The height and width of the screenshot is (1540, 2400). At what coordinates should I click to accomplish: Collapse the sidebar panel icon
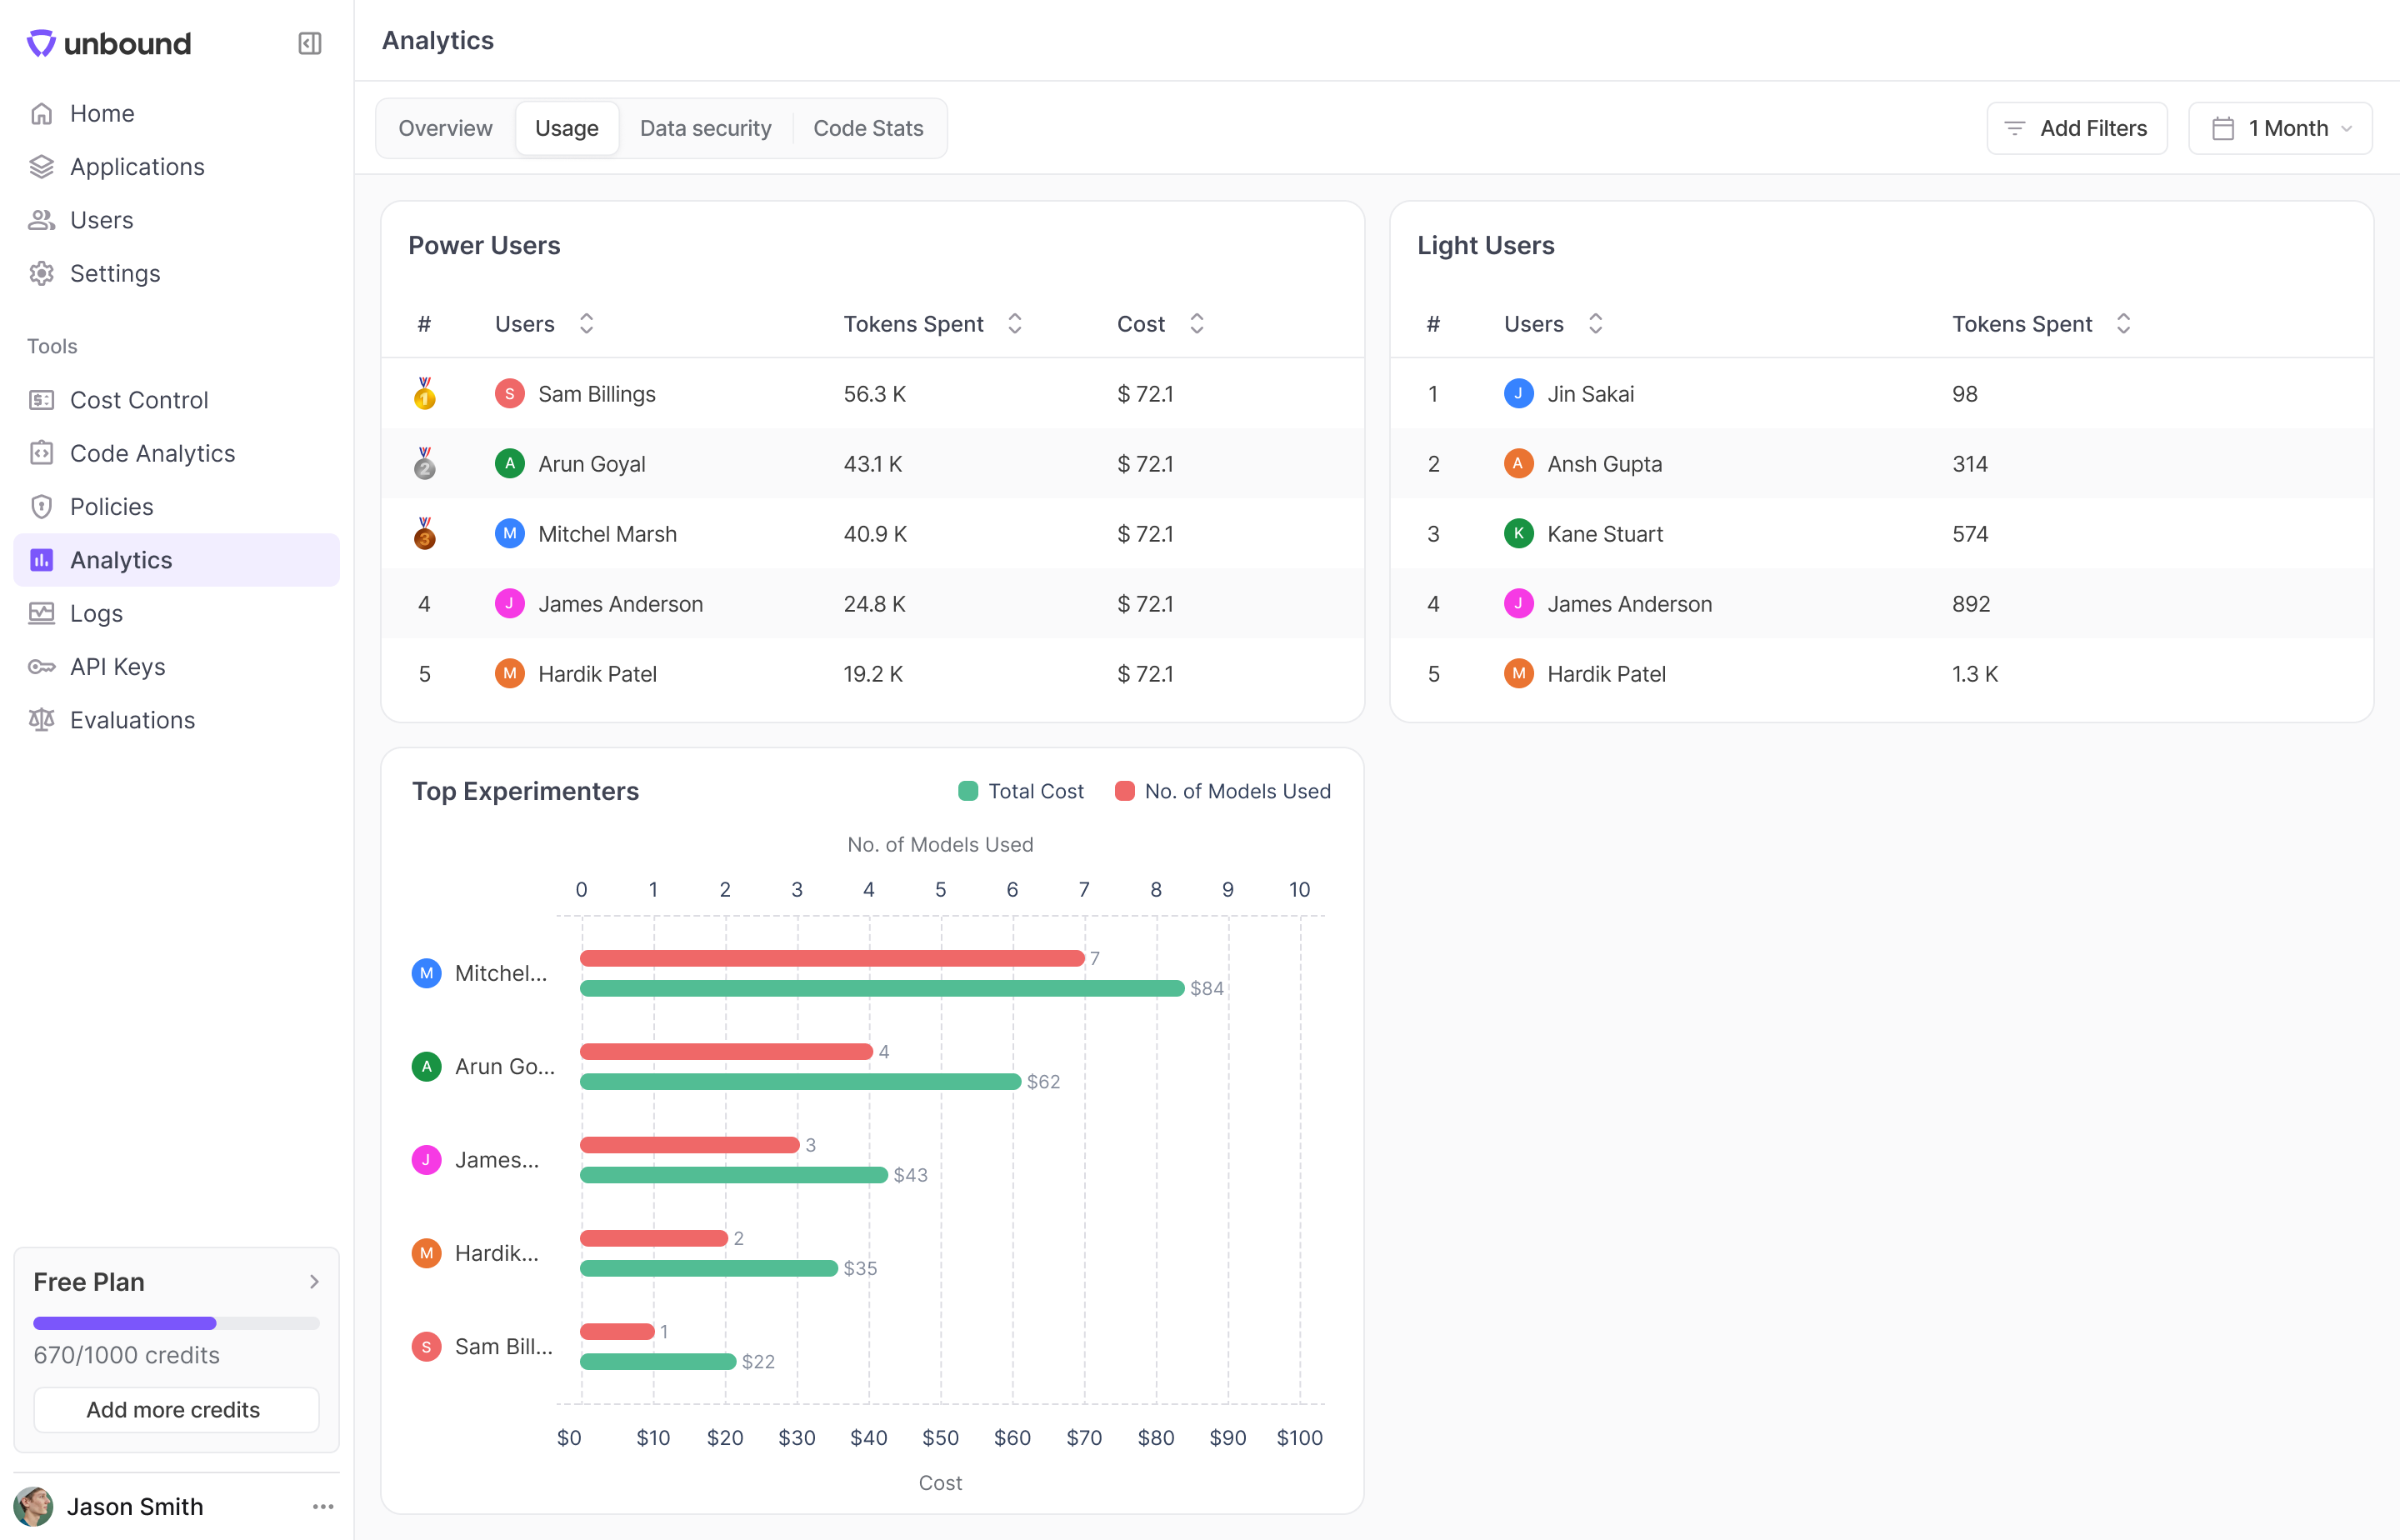(x=309, y=43)
